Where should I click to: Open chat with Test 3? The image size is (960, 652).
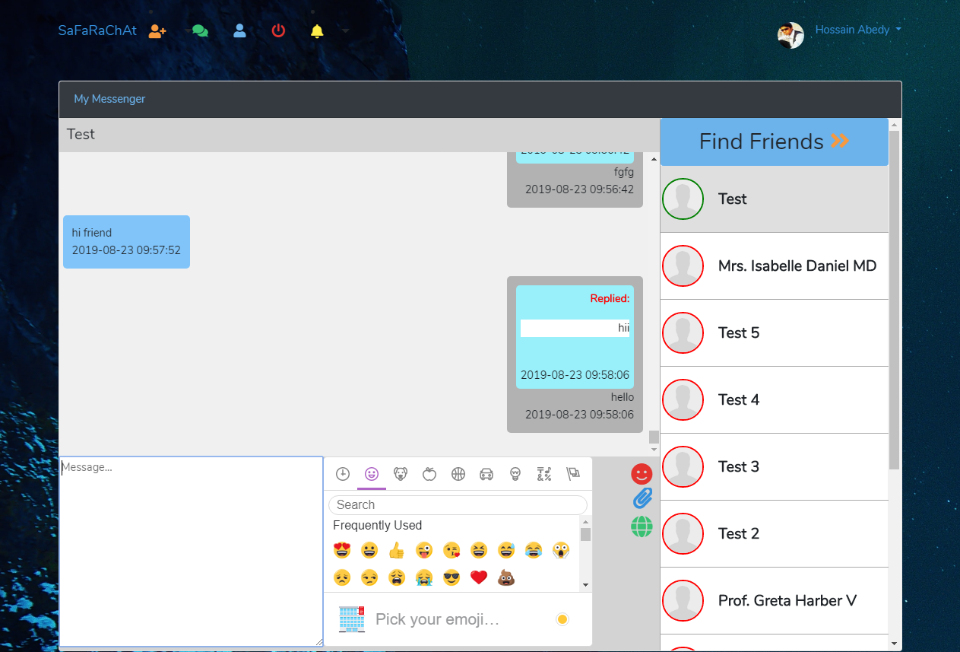pos(775,467)
